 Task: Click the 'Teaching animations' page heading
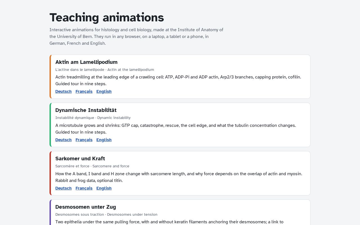point(107,17)
